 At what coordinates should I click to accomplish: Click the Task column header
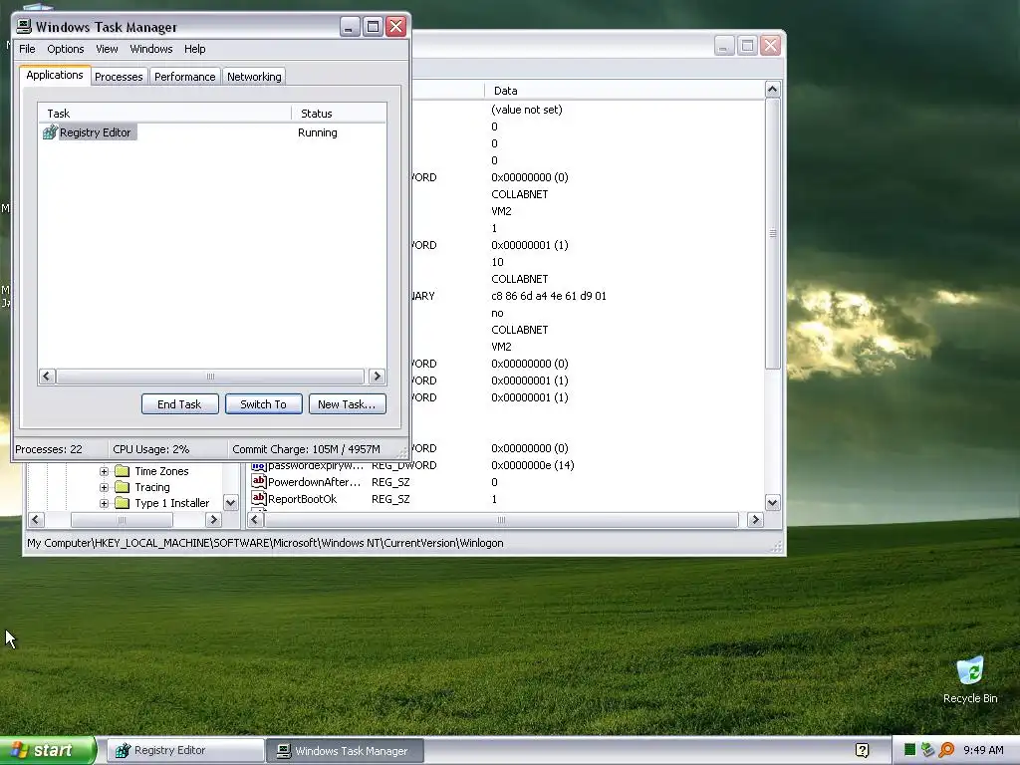tap(164, 114)
